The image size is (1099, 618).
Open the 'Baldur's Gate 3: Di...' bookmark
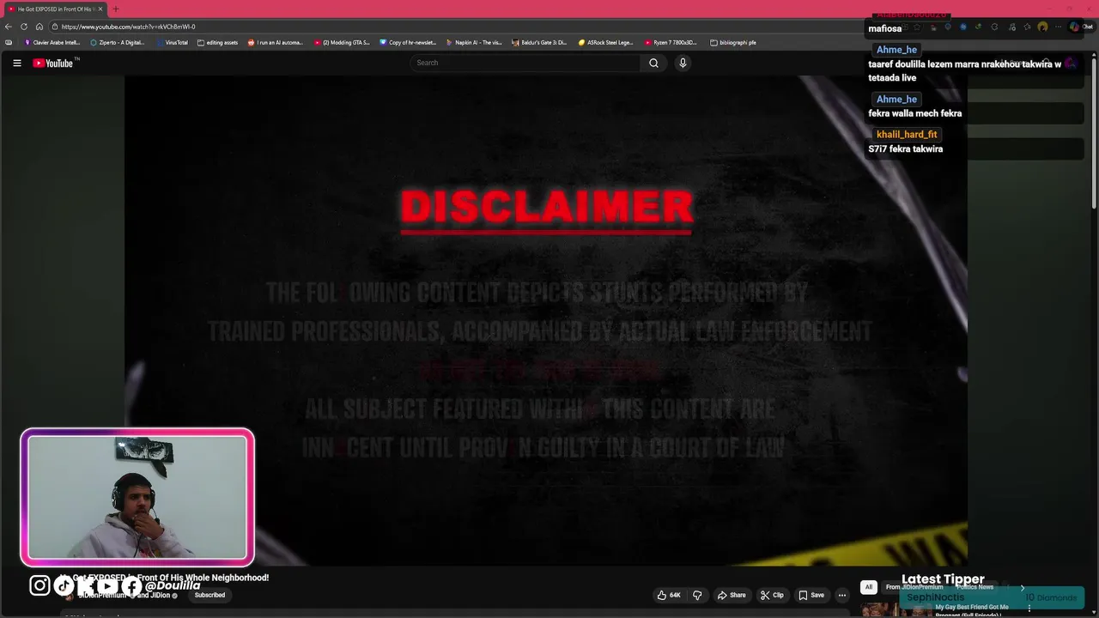539,42
